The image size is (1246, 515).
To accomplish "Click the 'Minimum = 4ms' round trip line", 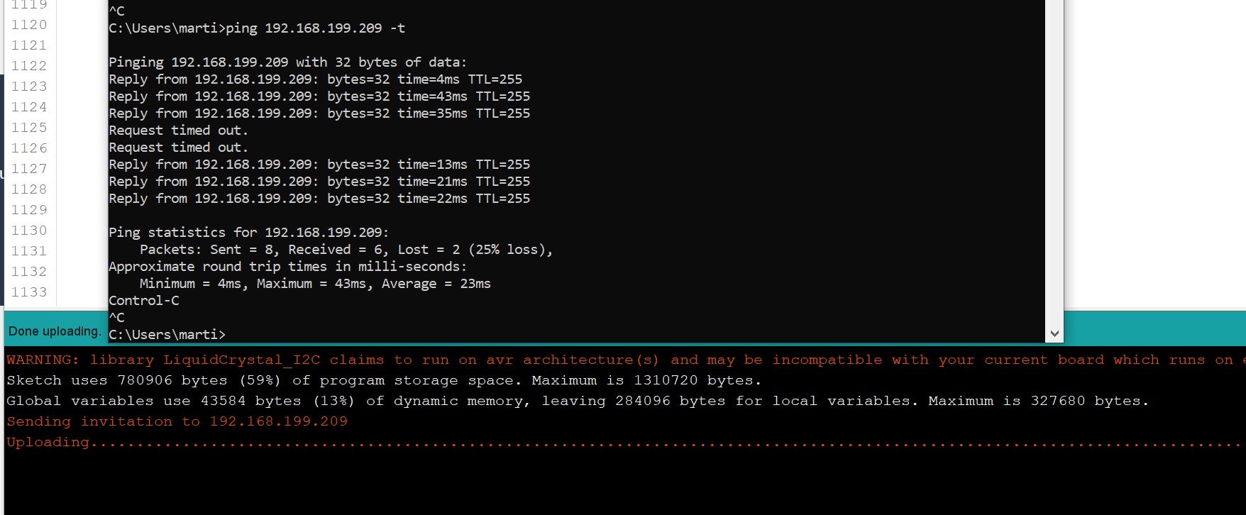I will click(x=315, y=284).
